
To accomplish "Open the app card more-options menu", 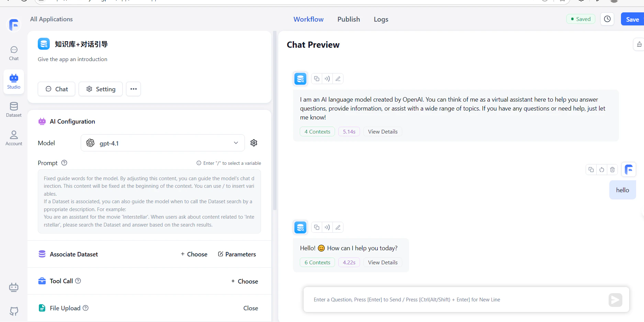I will tap(133, 89).
